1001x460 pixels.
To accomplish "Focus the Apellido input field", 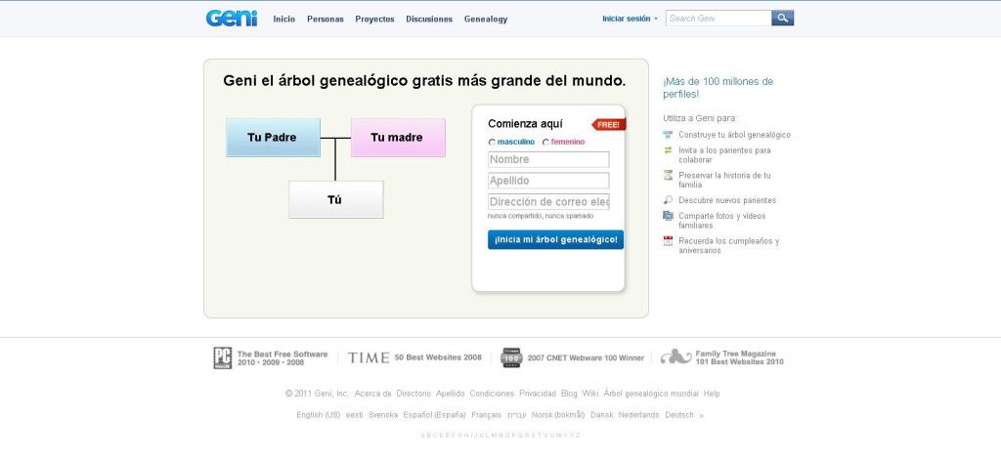I will click(x=548, y=181).
